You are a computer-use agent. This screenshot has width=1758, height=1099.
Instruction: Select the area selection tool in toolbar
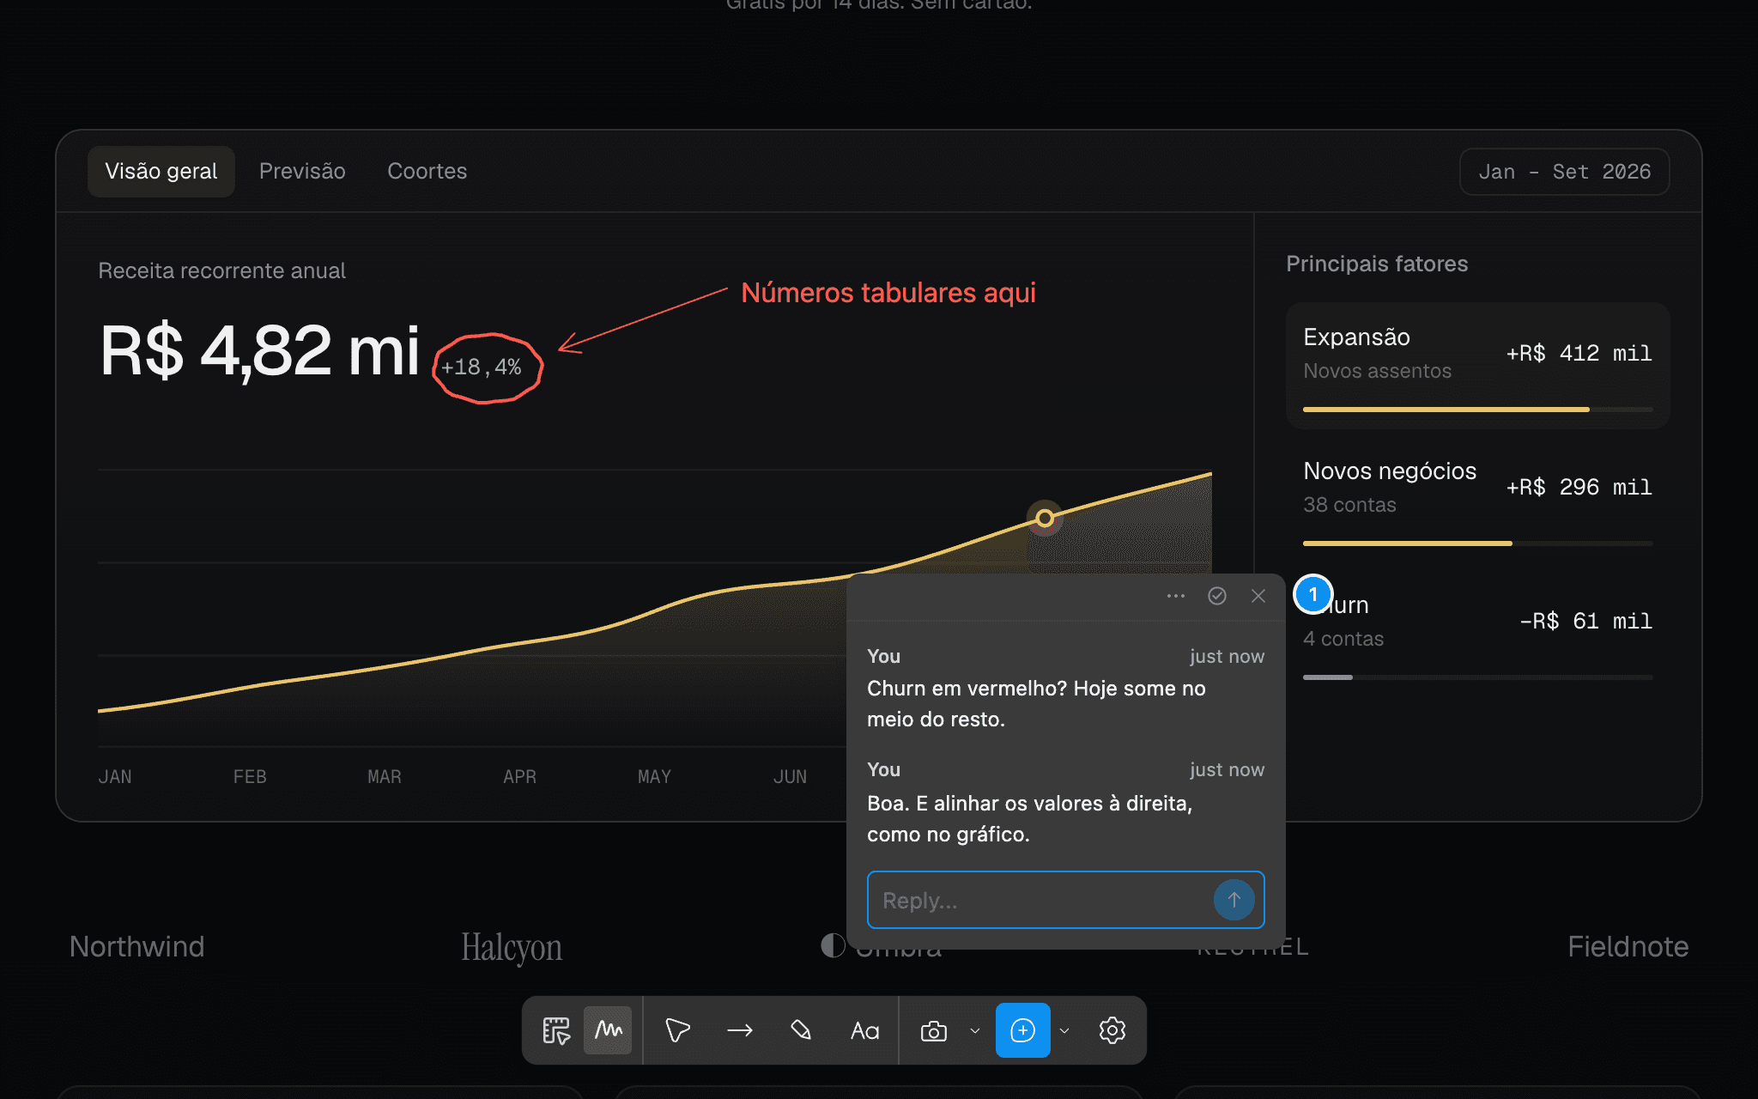click(x=556, y=1030)
